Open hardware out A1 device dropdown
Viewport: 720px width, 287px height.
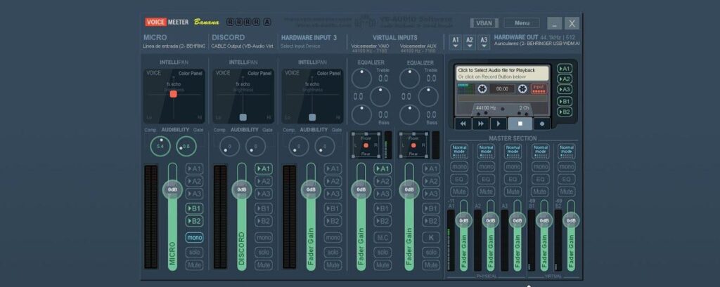(456, 43)
